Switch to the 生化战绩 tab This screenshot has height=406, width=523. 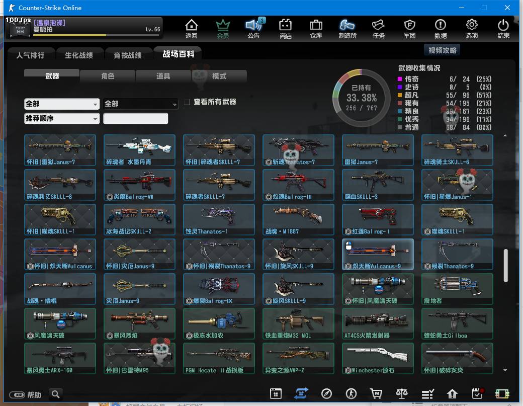(x=79, y=55)
